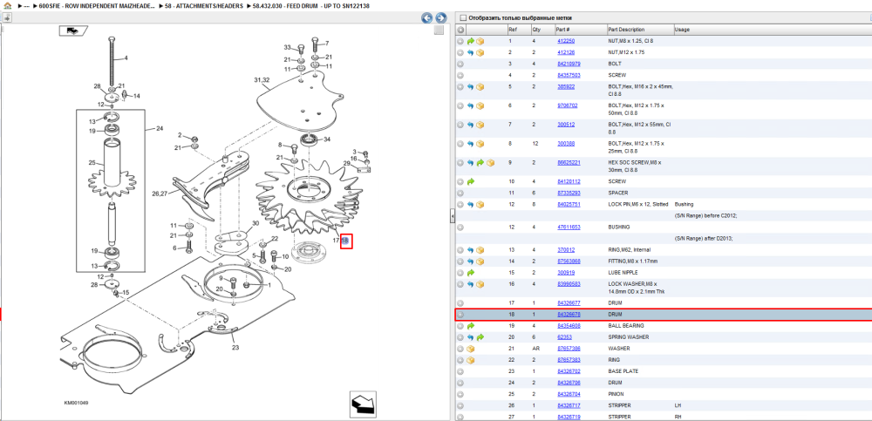Click the blue arrow on part 385922 row
This screenshot has width=872, height=421.
click(471, 87)
